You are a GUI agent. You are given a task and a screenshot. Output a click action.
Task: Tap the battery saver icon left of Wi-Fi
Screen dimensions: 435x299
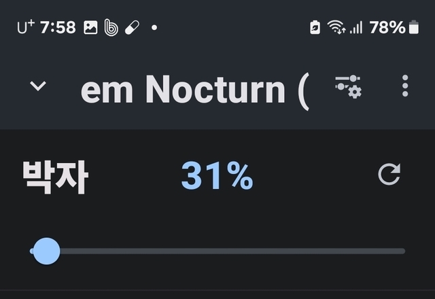(315, 27)
